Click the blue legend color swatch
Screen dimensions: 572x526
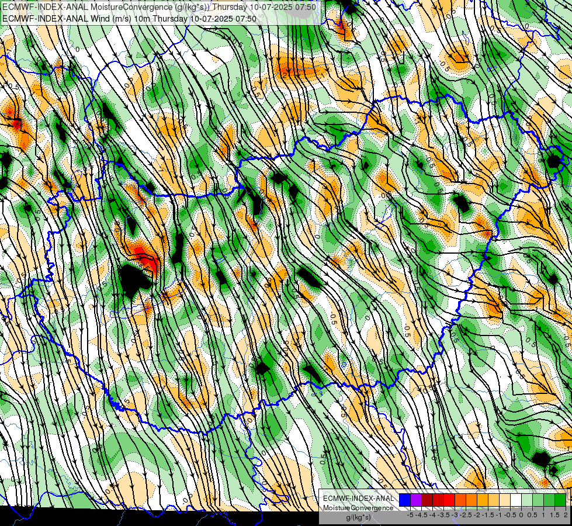[405, 500]
